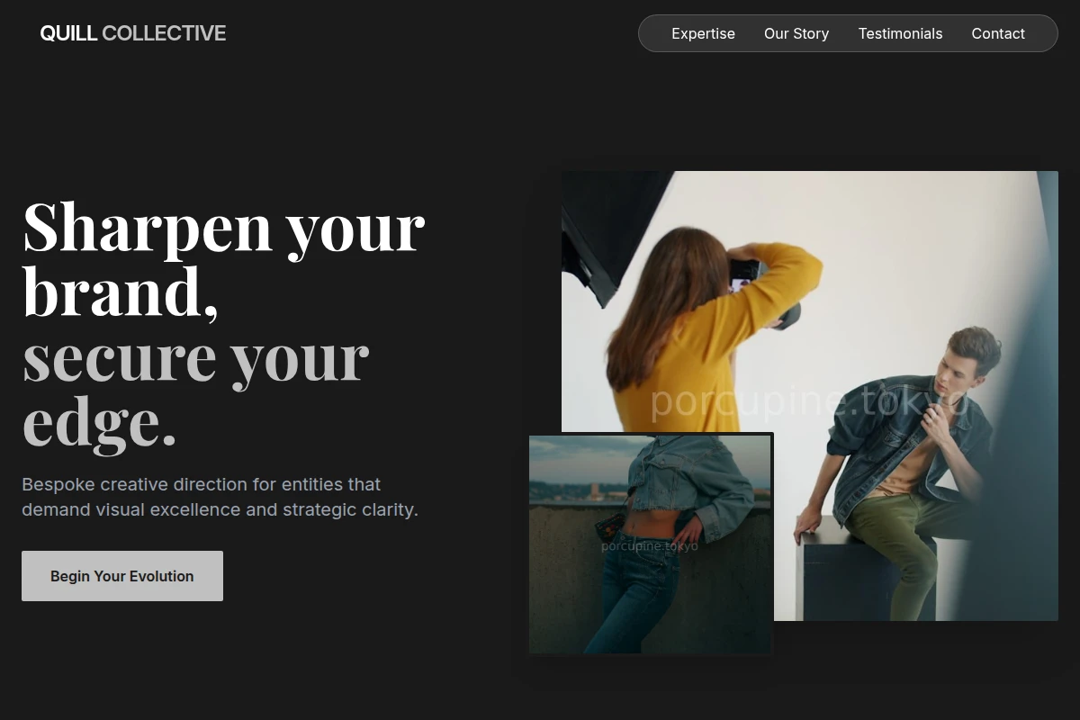Click the 'Bespoke creative direction' paragraph

pyautogui.click(x=220, y=497)
